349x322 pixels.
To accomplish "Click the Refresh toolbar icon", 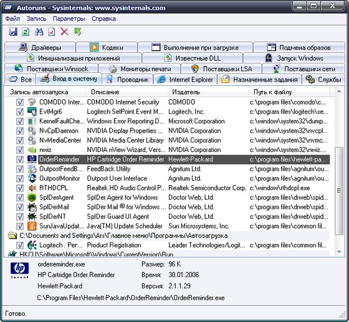I will click(x=26, y=32).
